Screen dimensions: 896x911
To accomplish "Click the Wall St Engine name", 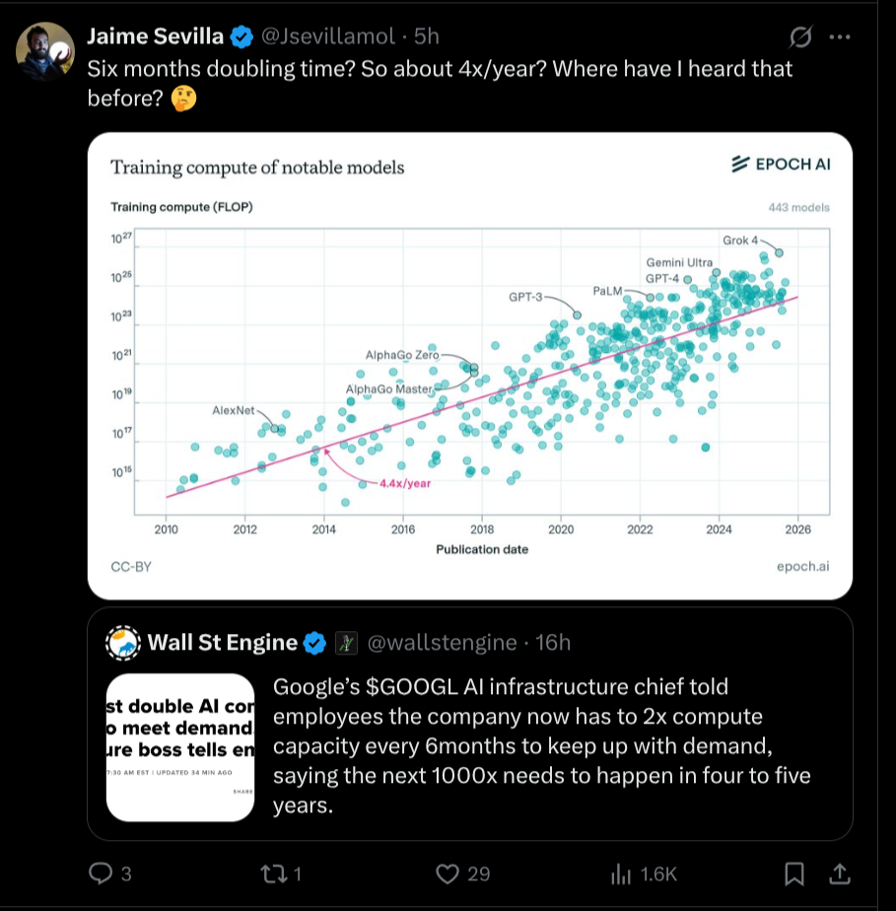I will 222,643.
